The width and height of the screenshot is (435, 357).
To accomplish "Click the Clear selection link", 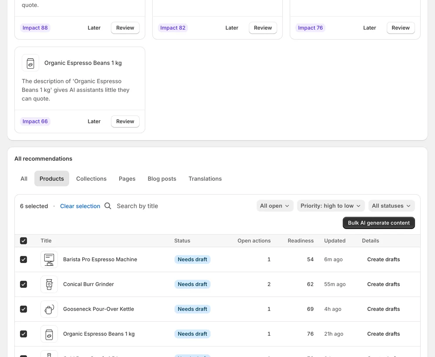I will [x=80, y=206].
